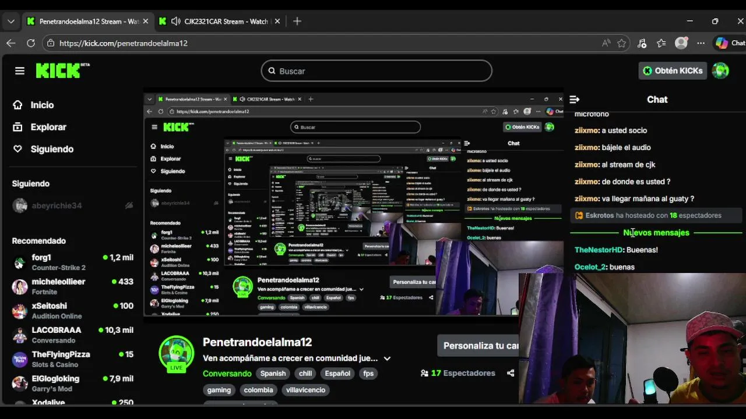Add page to favorites with star icon
The width and height of the screenshot is (746, 419).
point(622,43)
